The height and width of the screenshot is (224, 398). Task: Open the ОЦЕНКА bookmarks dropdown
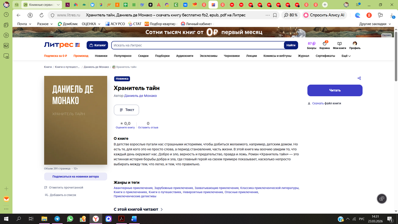91,24
